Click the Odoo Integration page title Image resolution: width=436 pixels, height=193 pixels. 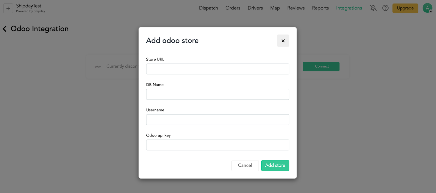(40, 29)
